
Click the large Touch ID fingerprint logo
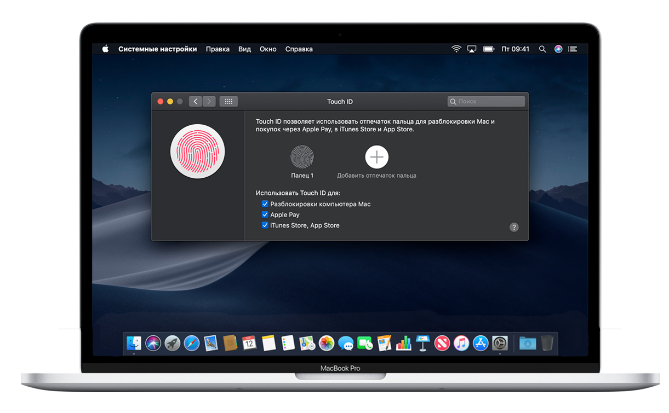[198, 153]
